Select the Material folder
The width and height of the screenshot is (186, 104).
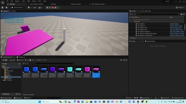point(8,75)
